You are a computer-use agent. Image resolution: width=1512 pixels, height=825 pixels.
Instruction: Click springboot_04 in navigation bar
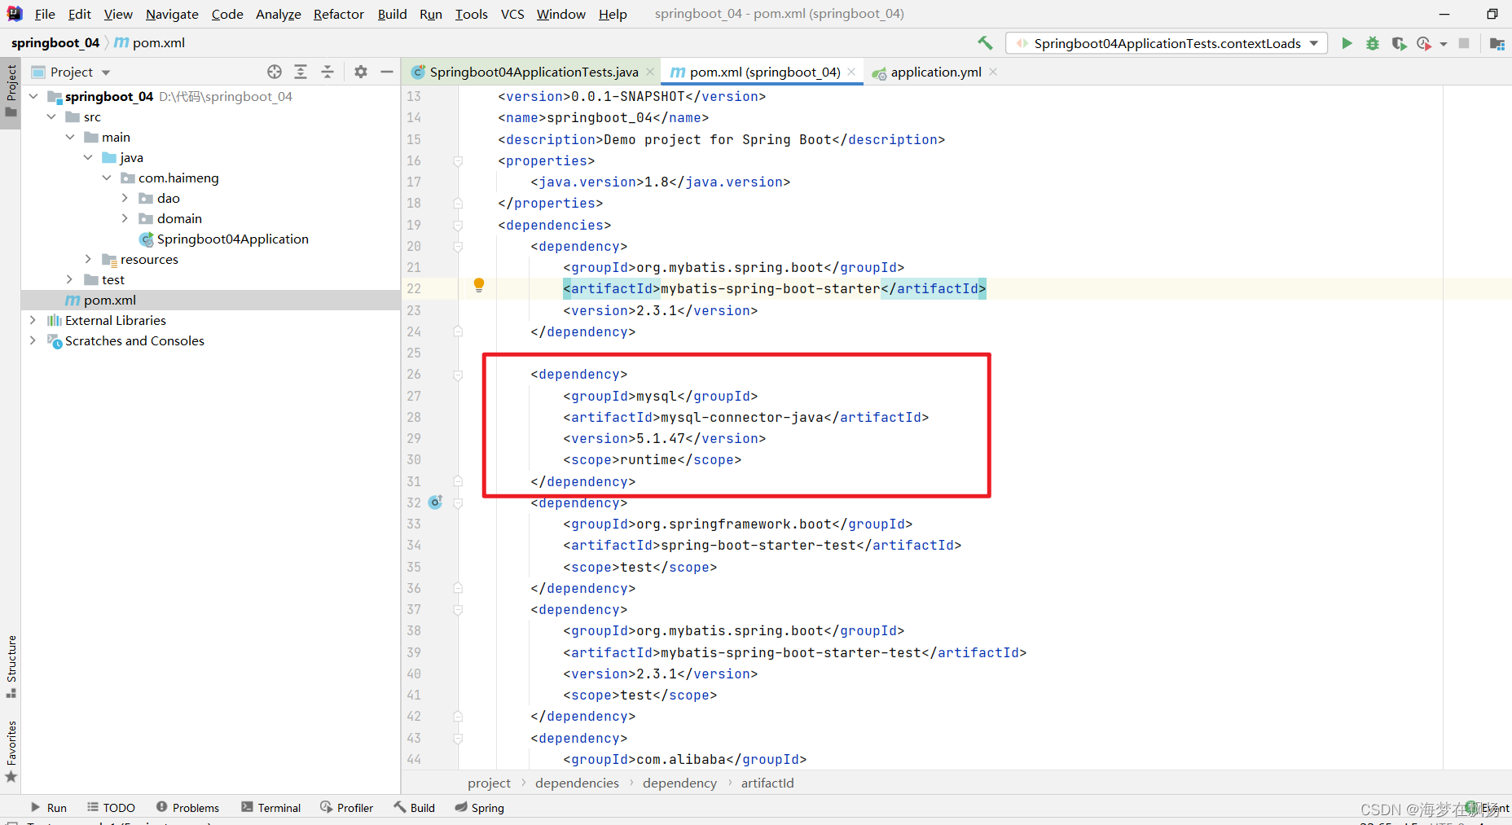55,42
